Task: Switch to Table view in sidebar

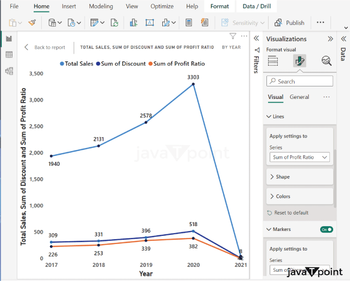Action: 9,55
